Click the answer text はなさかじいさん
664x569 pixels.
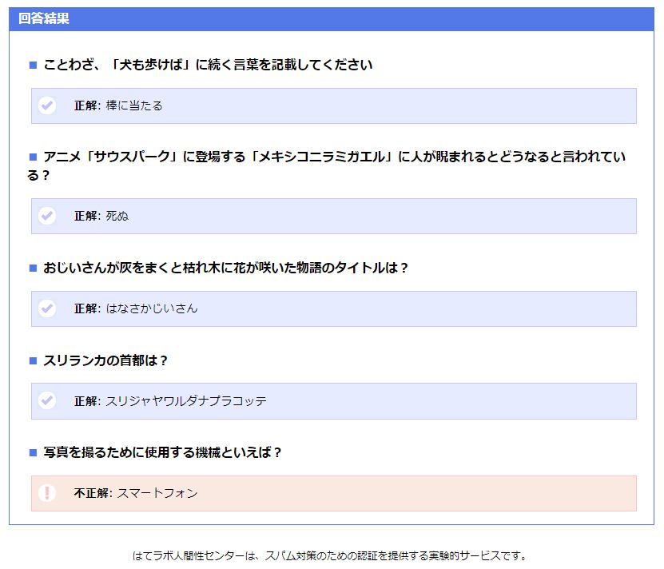tap(152, 308)
